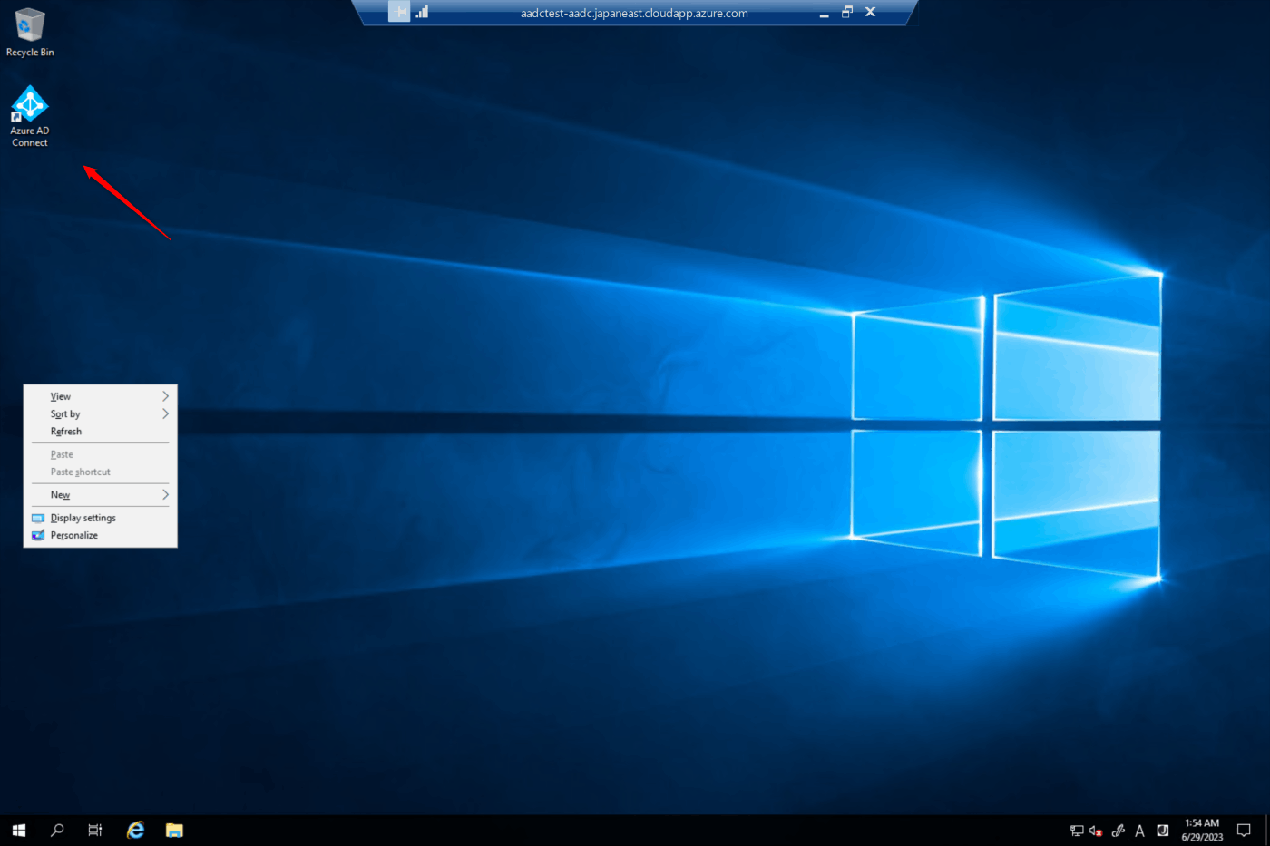
Task: Open the Sort by submenu
Action: 100,413
